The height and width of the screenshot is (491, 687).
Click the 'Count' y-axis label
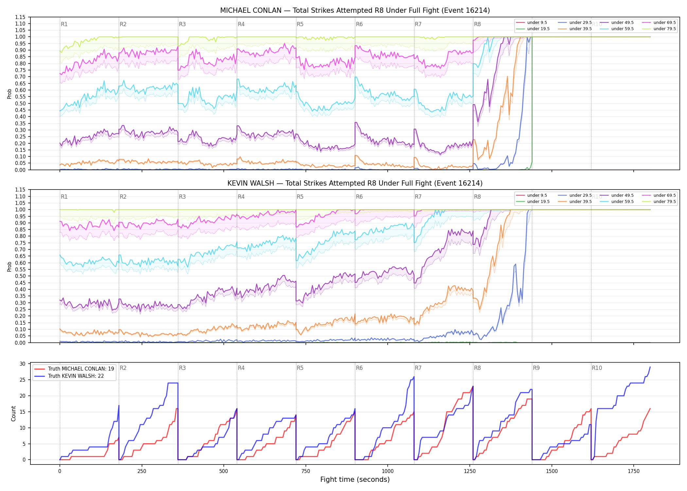13,413
